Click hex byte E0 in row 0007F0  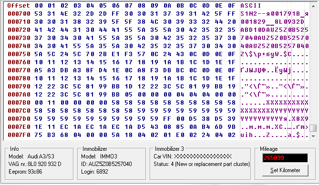click(180, 135)
